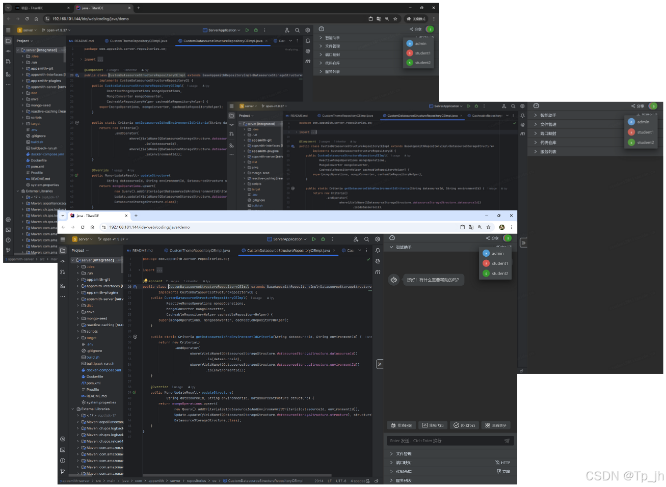Switch to CustomThemeRepositoryCEImpl.java tab in front window
The height and width of the screenshot is (487, 666).
point(197,250)
